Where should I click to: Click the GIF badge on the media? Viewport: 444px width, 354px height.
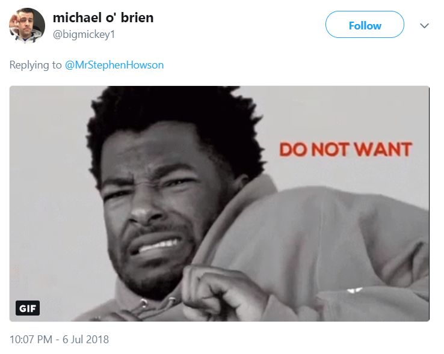(x=28, y=308)
